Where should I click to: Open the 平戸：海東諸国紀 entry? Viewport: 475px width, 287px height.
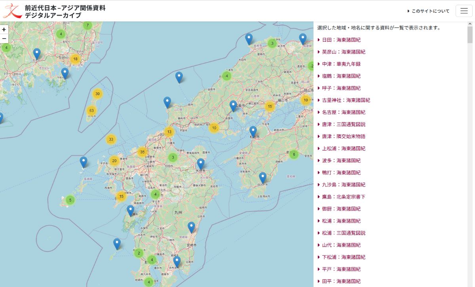click(341, 269)
